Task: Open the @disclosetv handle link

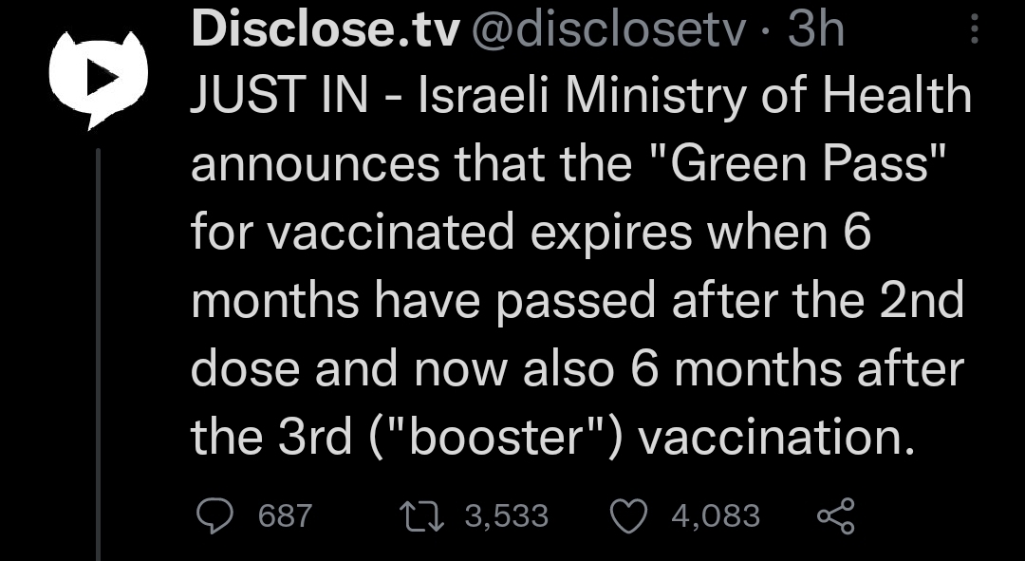Action: 608,29
